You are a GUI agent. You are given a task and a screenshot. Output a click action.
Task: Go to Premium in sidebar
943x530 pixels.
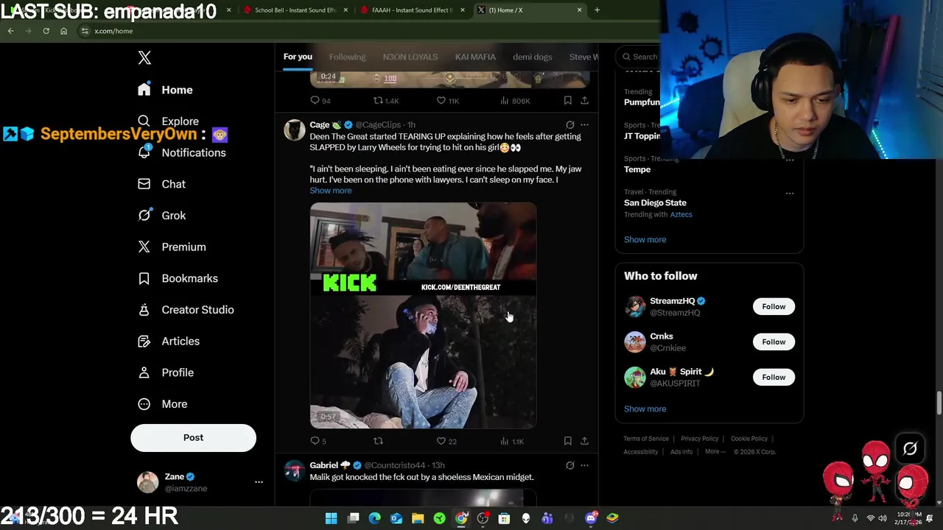coord(172,247)
